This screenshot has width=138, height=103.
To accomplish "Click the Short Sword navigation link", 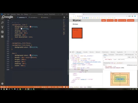I will click(110, 20).
